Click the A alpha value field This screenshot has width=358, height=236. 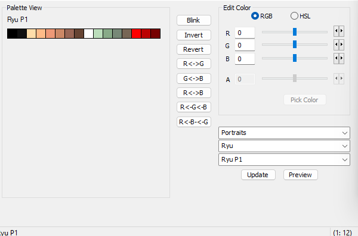(245, 79)
